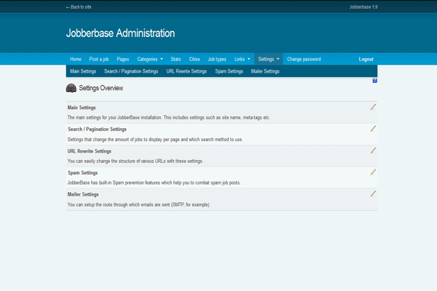Click the Jobberbase Administration title

[x=120, y=33]
